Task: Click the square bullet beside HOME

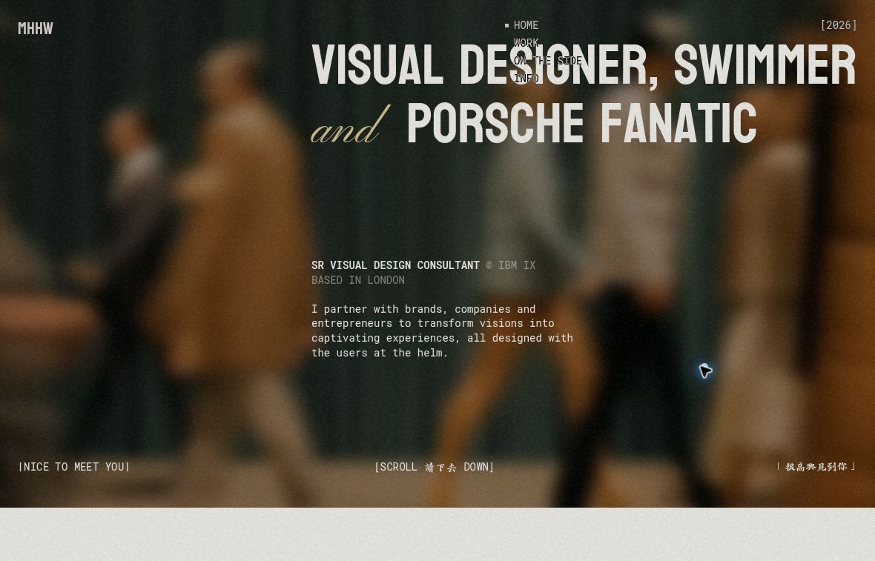Action: coord(506,25)
